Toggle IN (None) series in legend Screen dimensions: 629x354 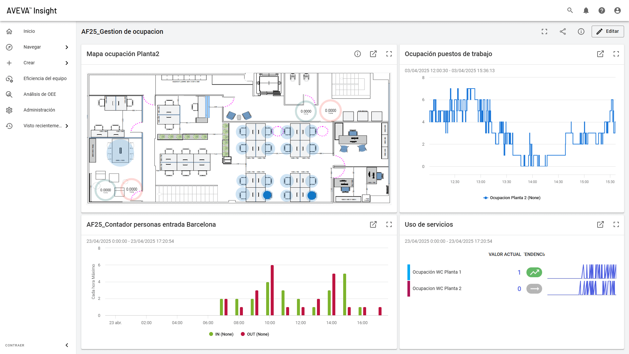(221, 334)
